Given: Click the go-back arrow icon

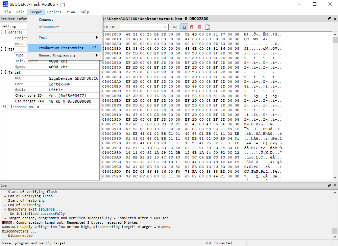Looking at the screenshot, I should click(174, 27).
